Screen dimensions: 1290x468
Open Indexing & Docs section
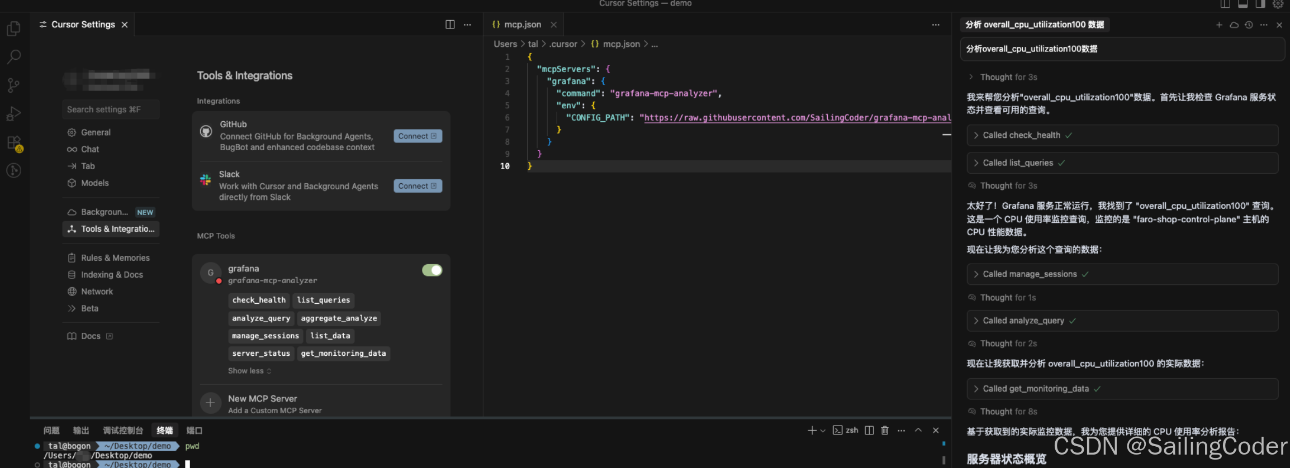pyautogui.click(x=111, y=275)
